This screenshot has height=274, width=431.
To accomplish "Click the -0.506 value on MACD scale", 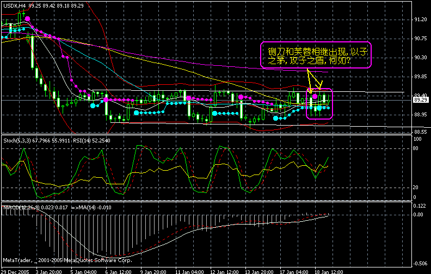I will click(x=420, y=264).
